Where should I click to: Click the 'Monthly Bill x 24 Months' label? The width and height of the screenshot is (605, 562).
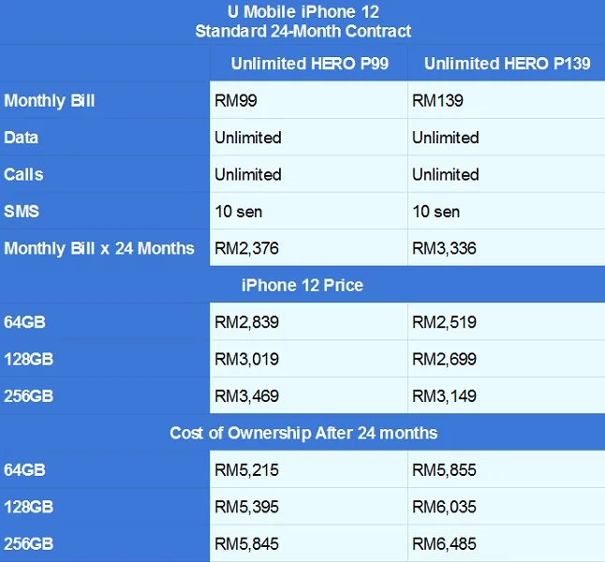[99, 248]
